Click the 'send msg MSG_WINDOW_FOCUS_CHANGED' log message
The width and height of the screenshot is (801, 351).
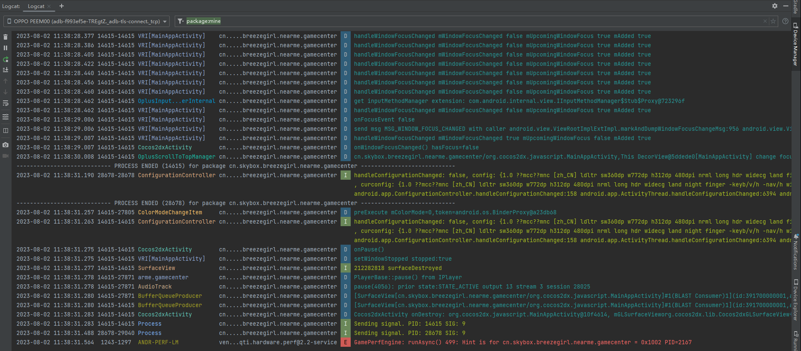click(x=572, y=129)
